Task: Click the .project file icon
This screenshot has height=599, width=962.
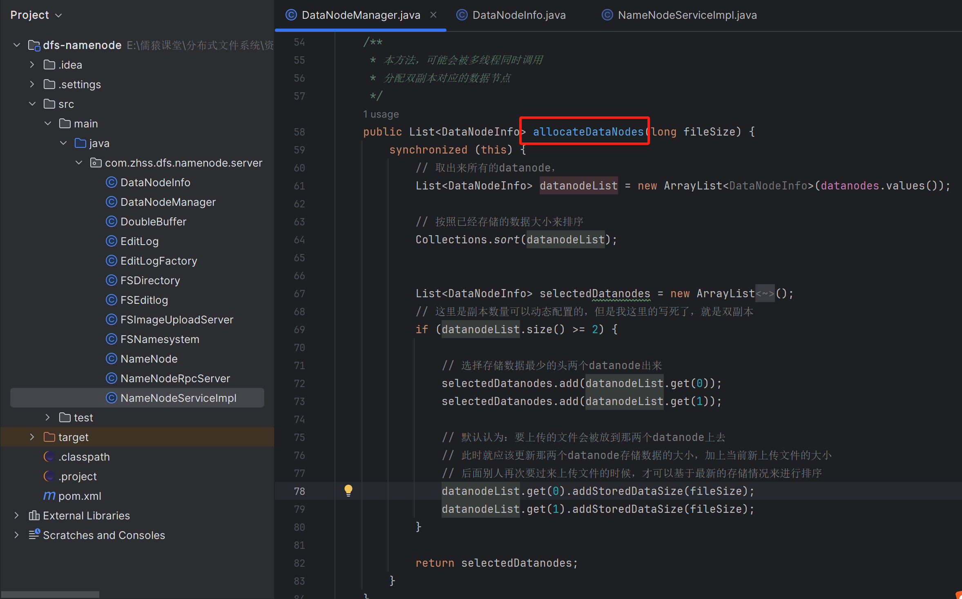Action: (49, 476)
